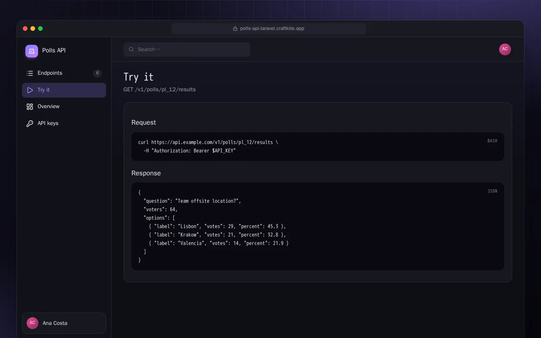Image resolution: width=541 pixels, height=338 pixels.
Task: Click the Authorization Bearer header line
Action: (190, 151)
